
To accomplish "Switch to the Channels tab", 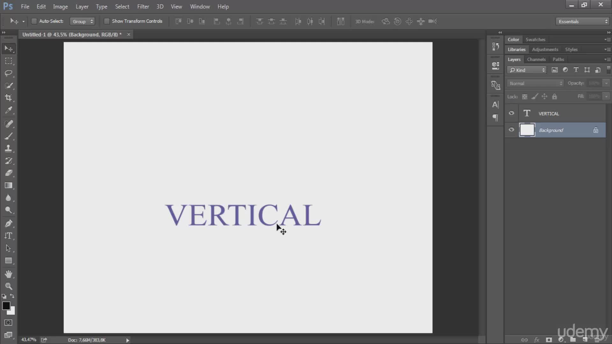I will (536, 59).
